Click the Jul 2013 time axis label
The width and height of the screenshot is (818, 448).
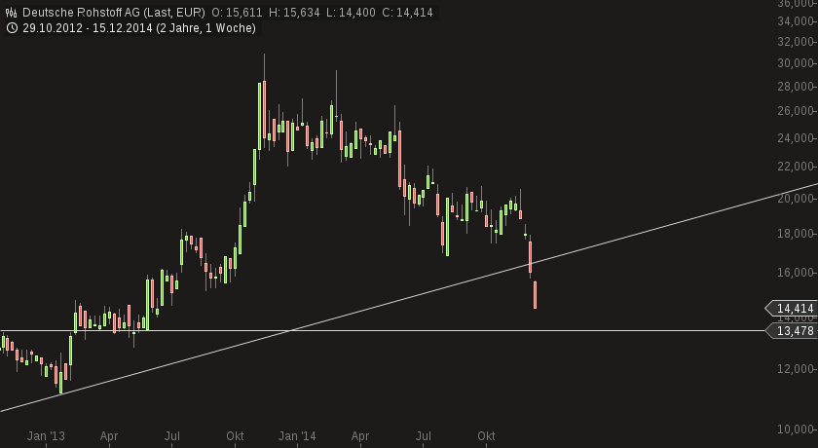(172, 436)
